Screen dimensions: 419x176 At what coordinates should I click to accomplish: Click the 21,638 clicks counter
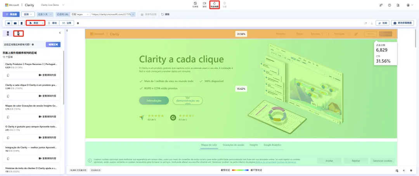pyautogui.click(x=96, y=170)
